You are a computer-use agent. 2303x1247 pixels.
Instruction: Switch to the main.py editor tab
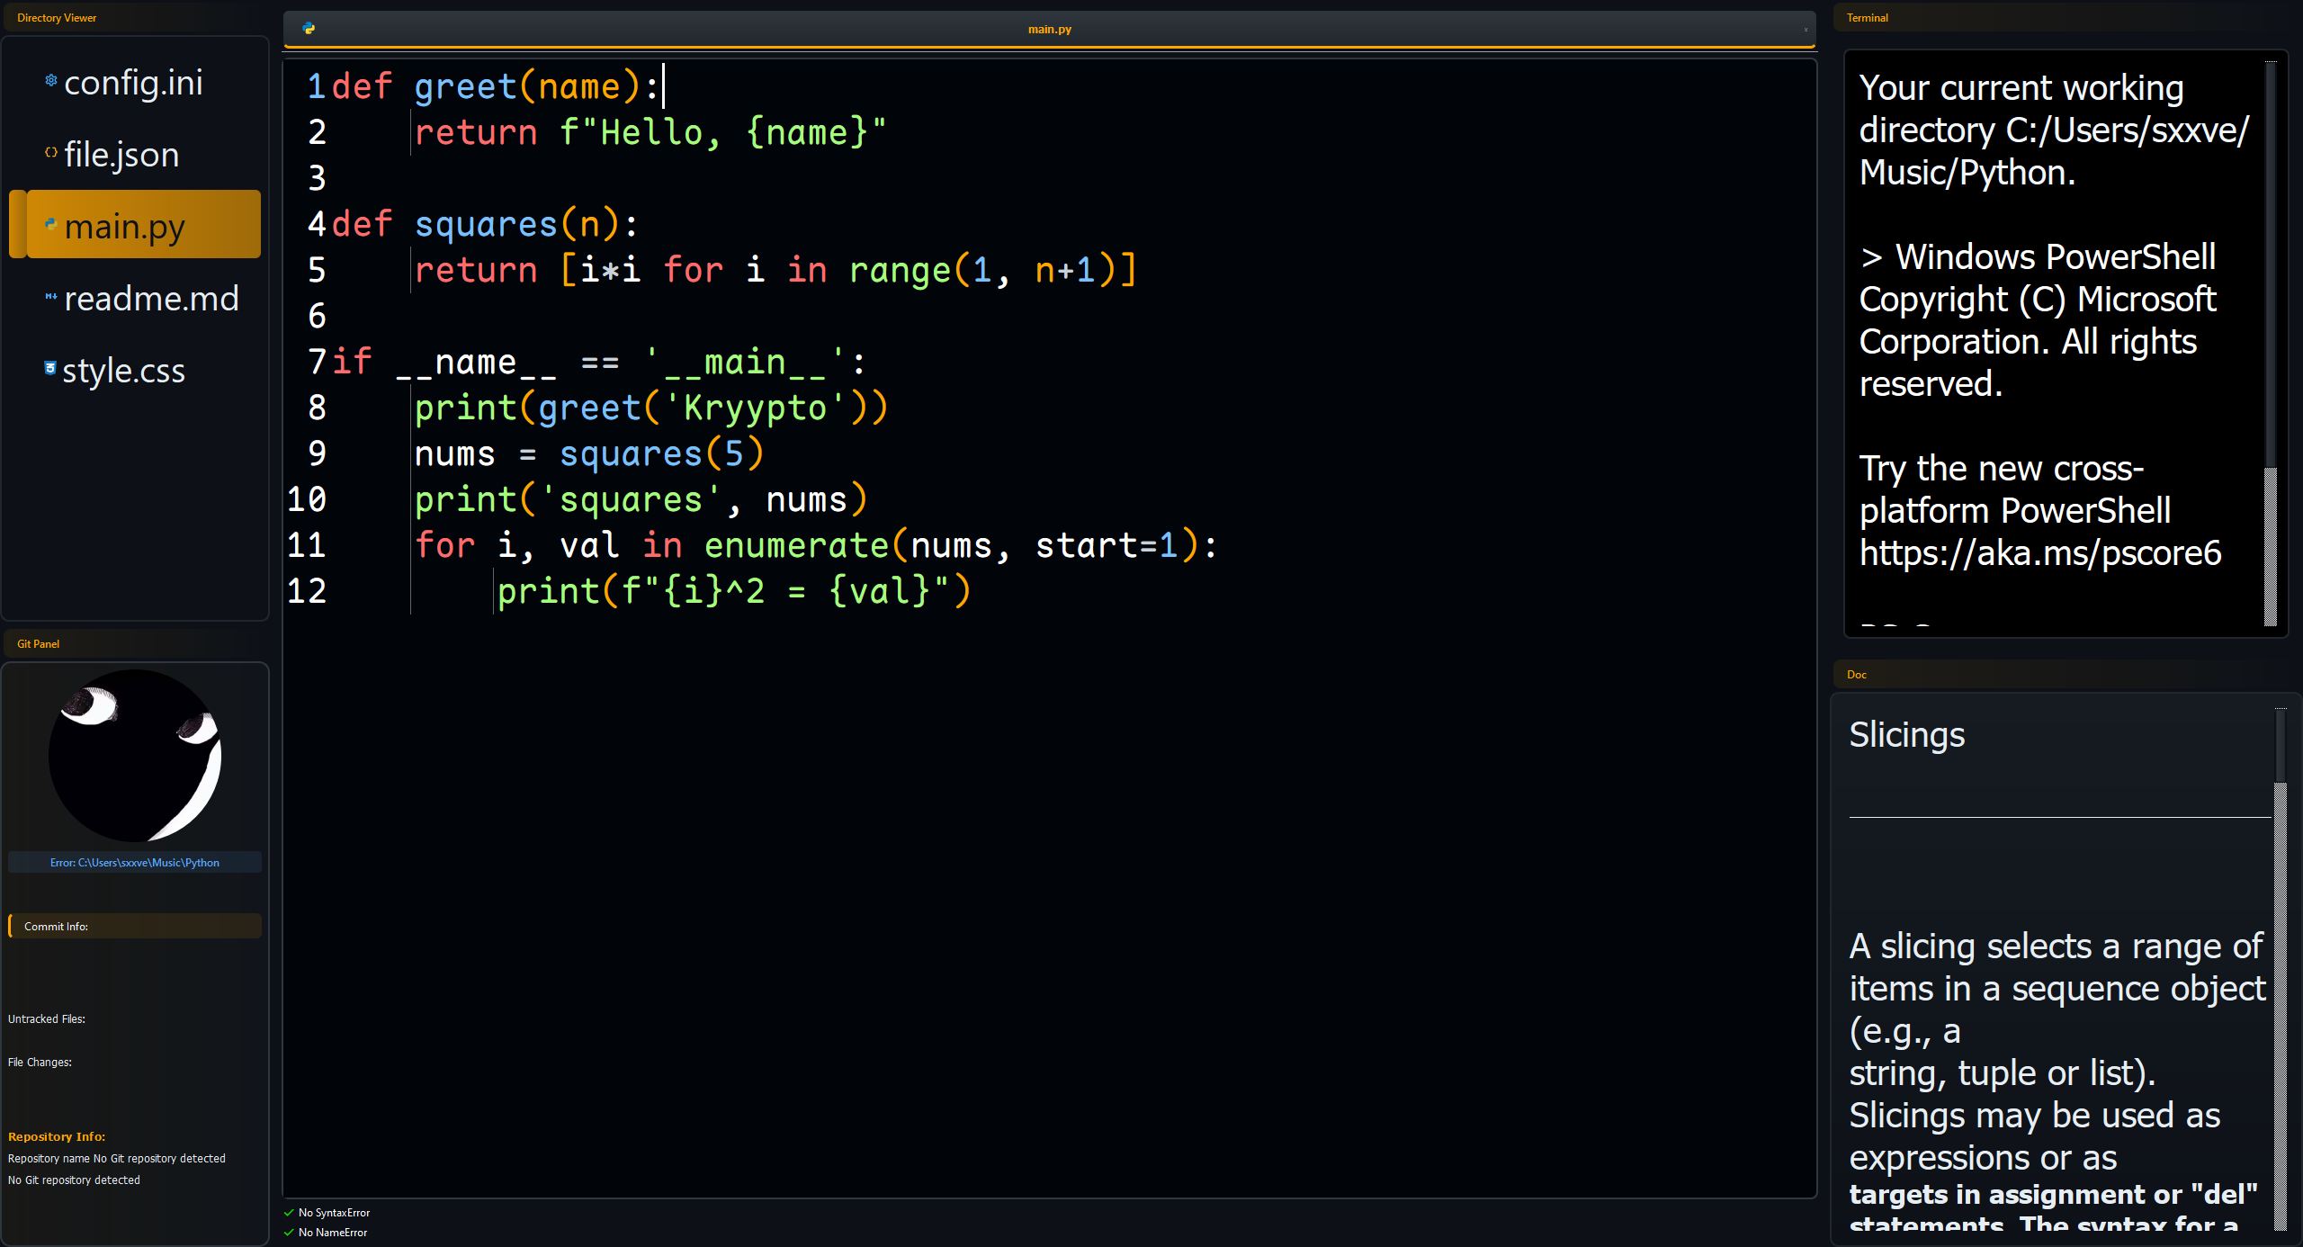[1049, 30]
